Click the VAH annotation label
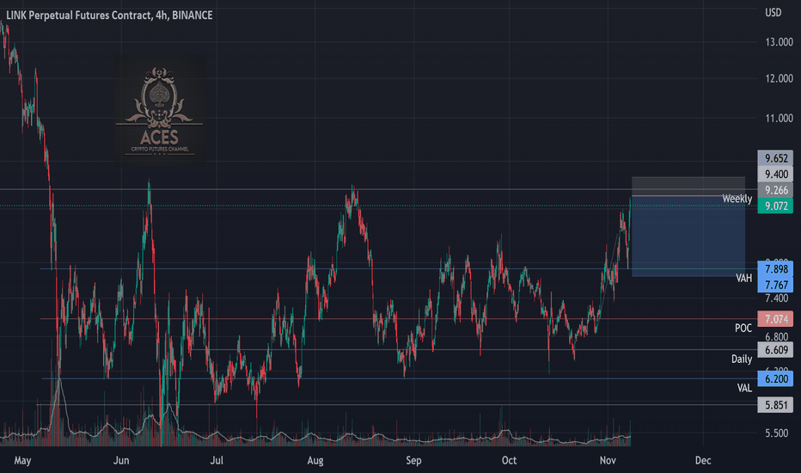 [x=743, y=278]
